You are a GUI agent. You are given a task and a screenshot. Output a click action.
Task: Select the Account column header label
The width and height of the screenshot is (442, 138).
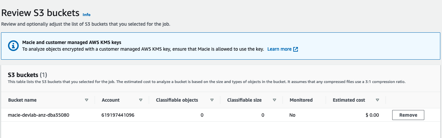[111, 100]
